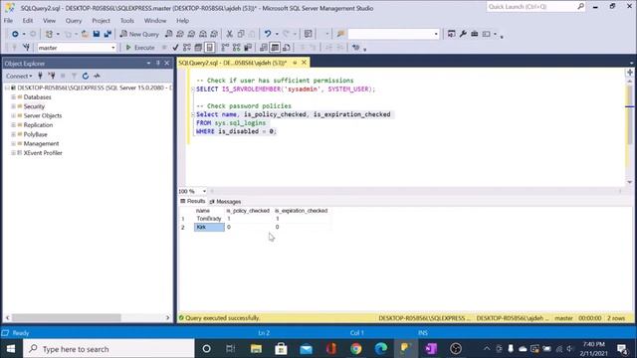Click Connect Object Explorer plug icon
The image size is (637, 358).
coord(40,76)
